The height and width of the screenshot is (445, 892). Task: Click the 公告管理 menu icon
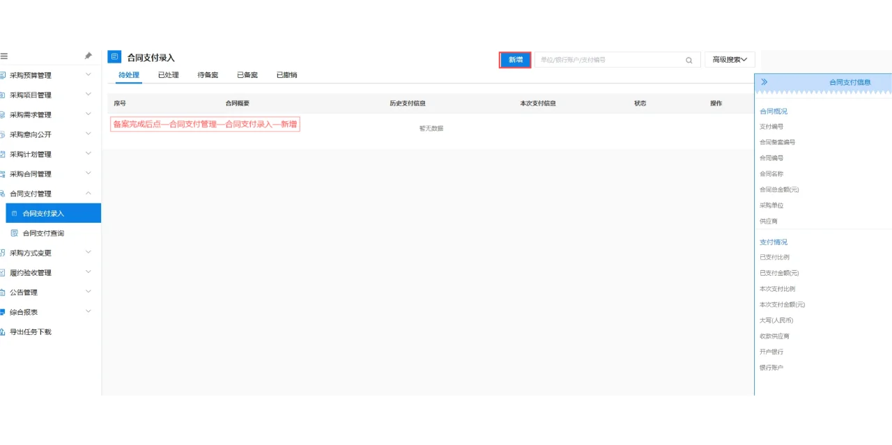[x=3, y=292]
